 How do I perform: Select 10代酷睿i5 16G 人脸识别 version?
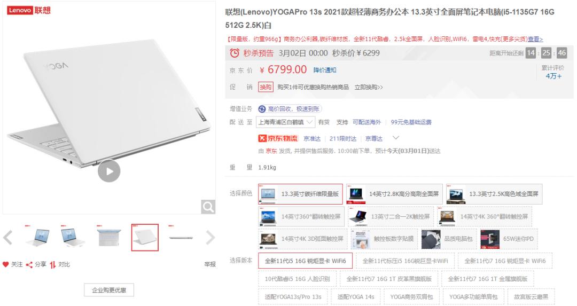[x=298, y=279]
